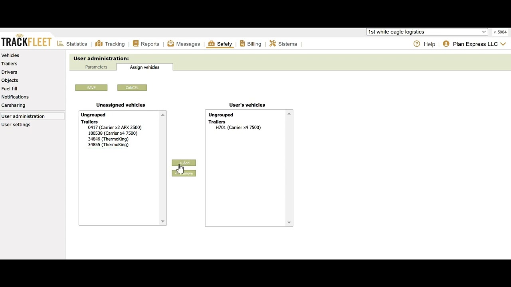Screen dimensions: 511x287
Task: Open Notifications in sidebar
Action: (x=15, y=97)
